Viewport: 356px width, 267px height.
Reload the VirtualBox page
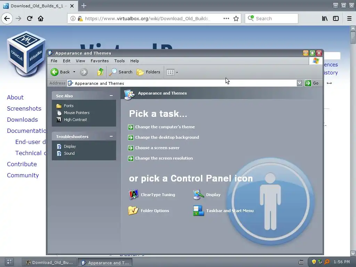(x=30, y=18)
